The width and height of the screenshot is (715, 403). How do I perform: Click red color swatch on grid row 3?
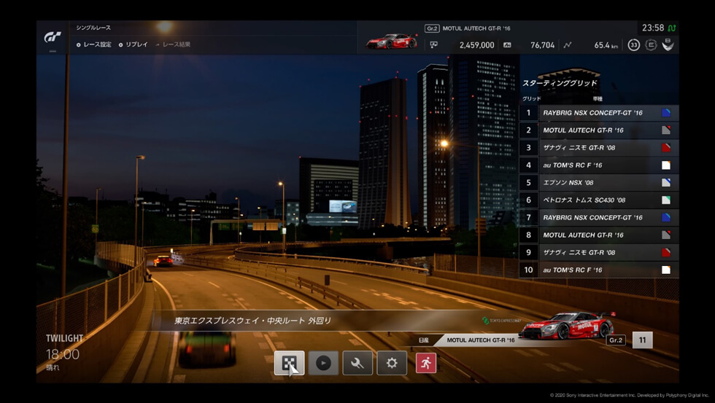(666, 147)
